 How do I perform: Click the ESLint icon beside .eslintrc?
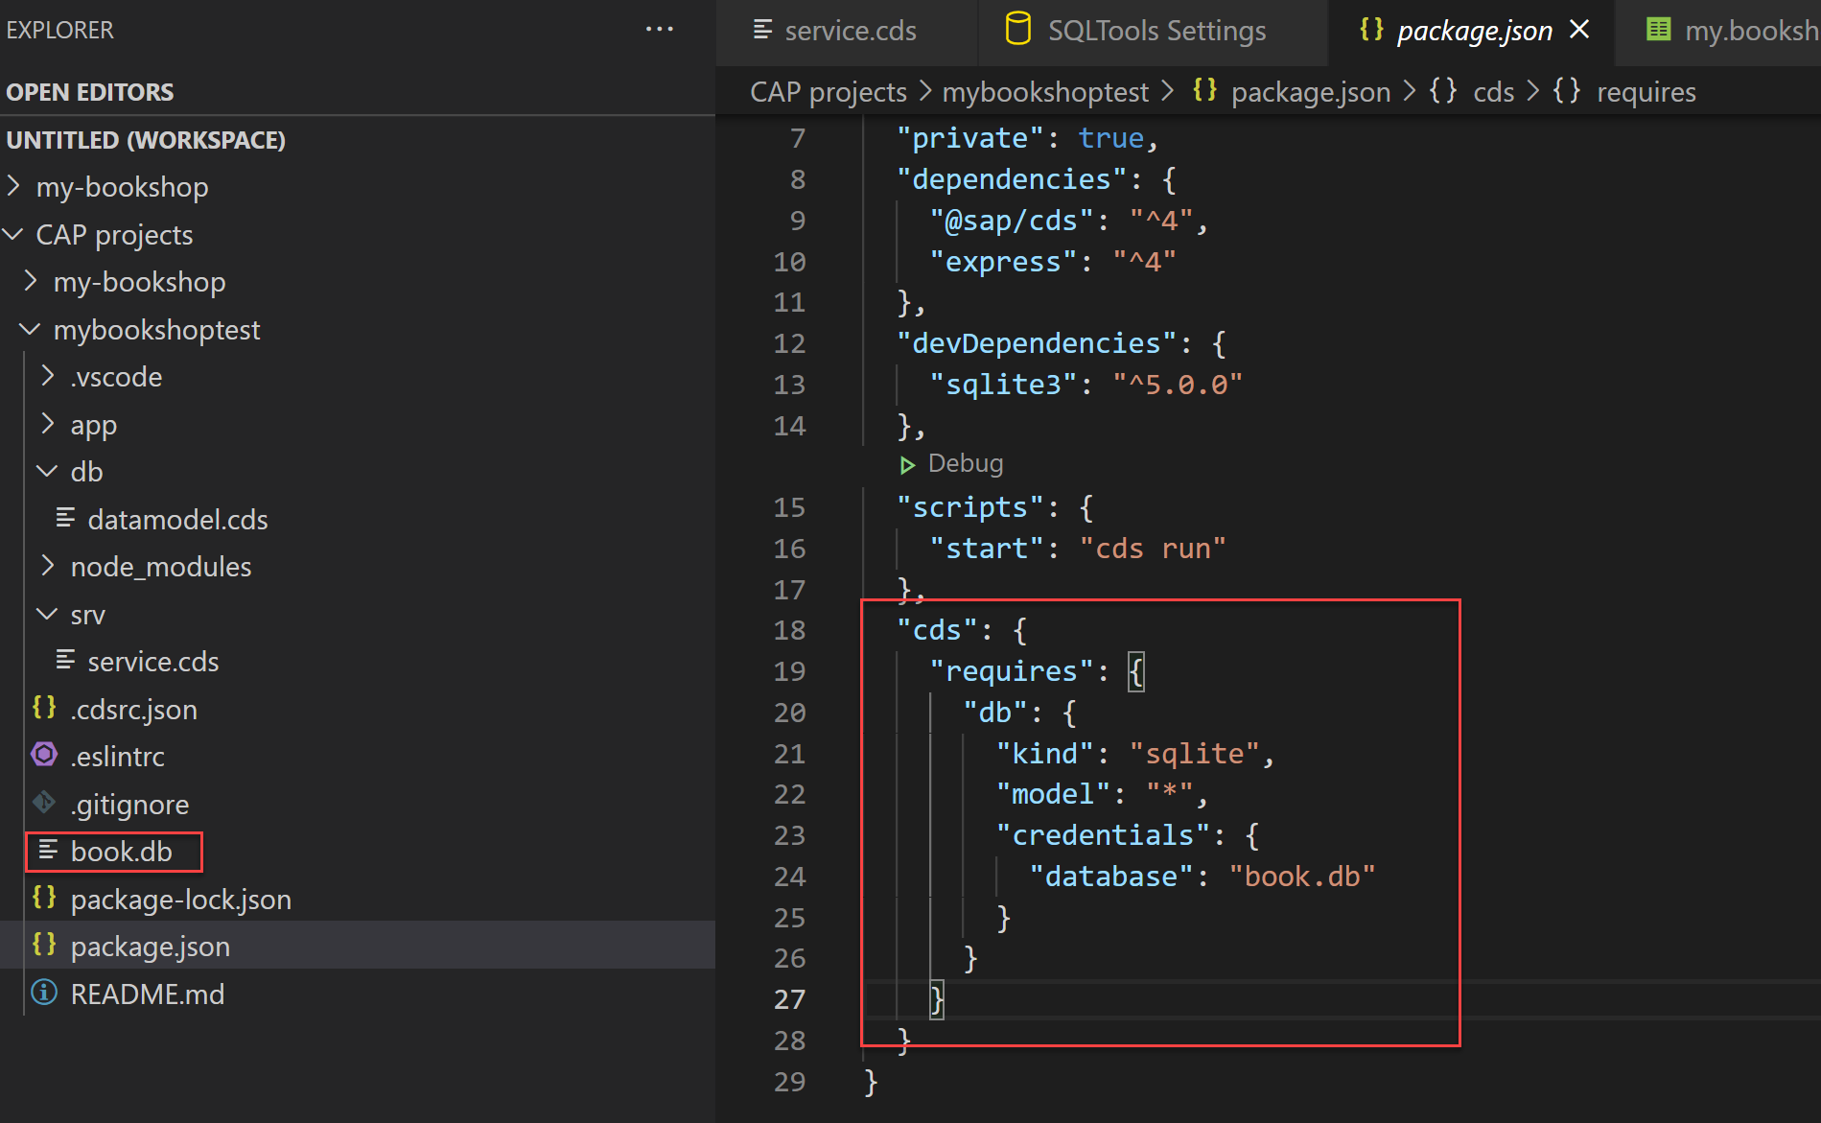click(44, 756)
